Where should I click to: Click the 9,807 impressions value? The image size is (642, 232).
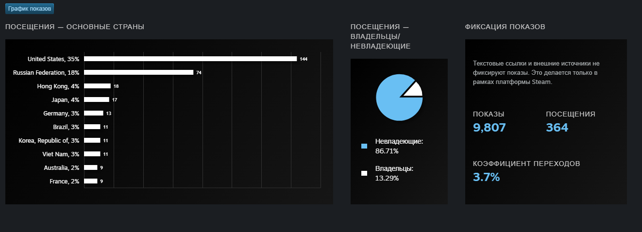(490, 128)
